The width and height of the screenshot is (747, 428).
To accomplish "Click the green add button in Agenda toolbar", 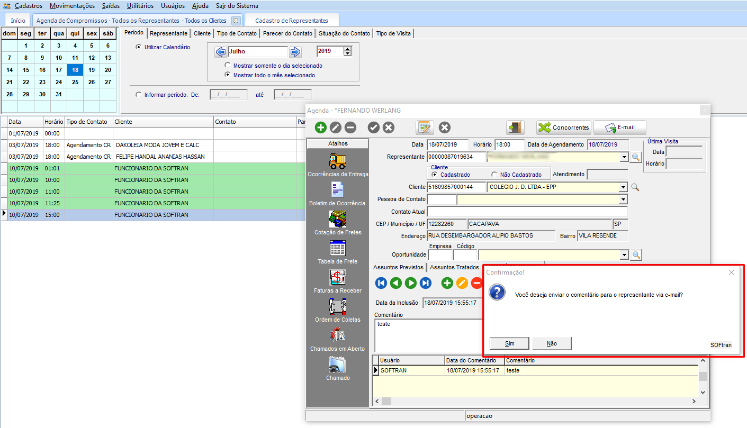I will (320, 128).
